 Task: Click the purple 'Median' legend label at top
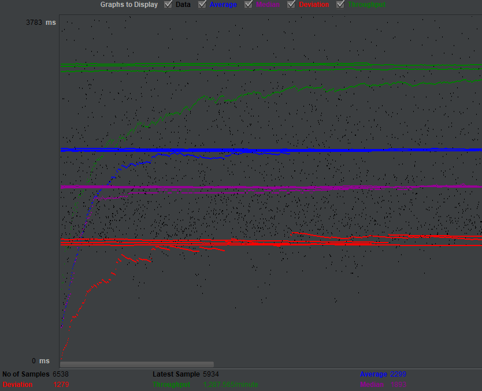268,5
